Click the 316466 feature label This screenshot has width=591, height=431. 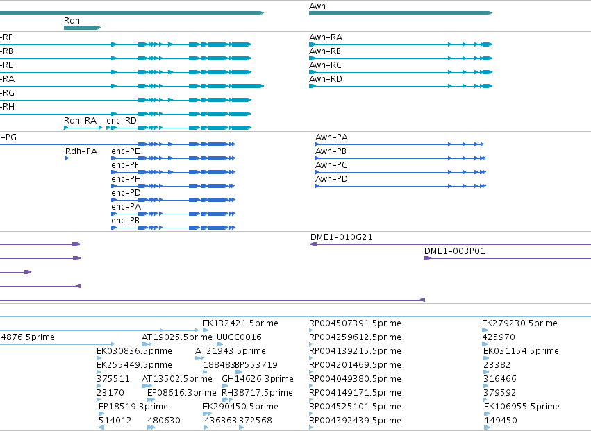tap(500, 379)
